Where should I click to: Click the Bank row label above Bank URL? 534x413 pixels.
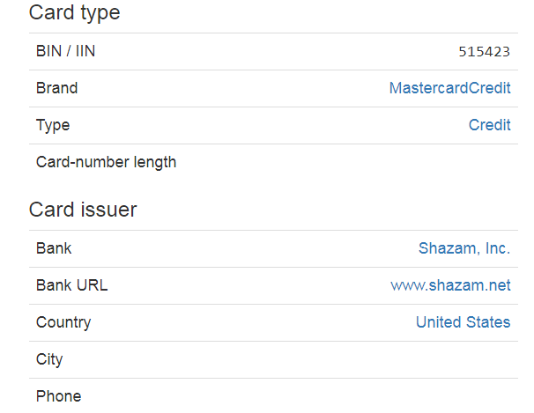click(54, 248)
